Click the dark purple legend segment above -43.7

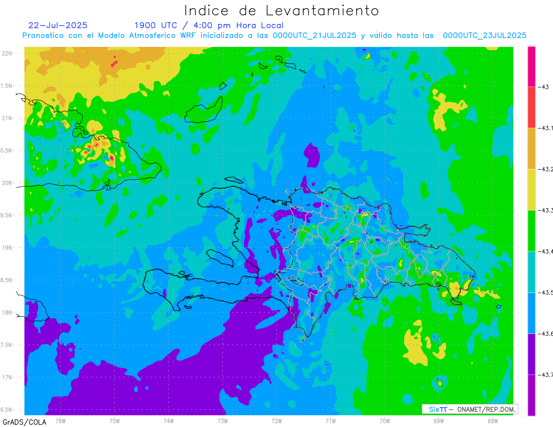point(531,354)
